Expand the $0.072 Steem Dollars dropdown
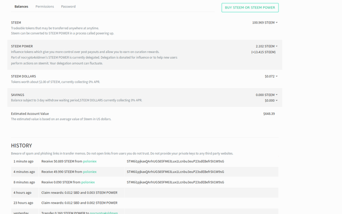 [271, 76]
